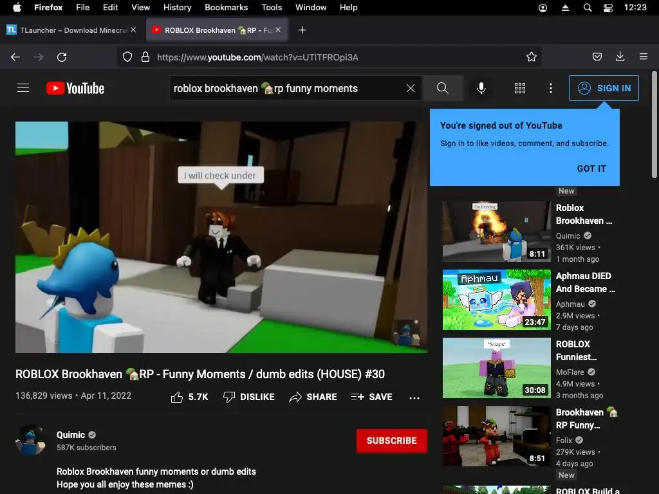Click the site security padlock icon

click(x=145, y=57)
